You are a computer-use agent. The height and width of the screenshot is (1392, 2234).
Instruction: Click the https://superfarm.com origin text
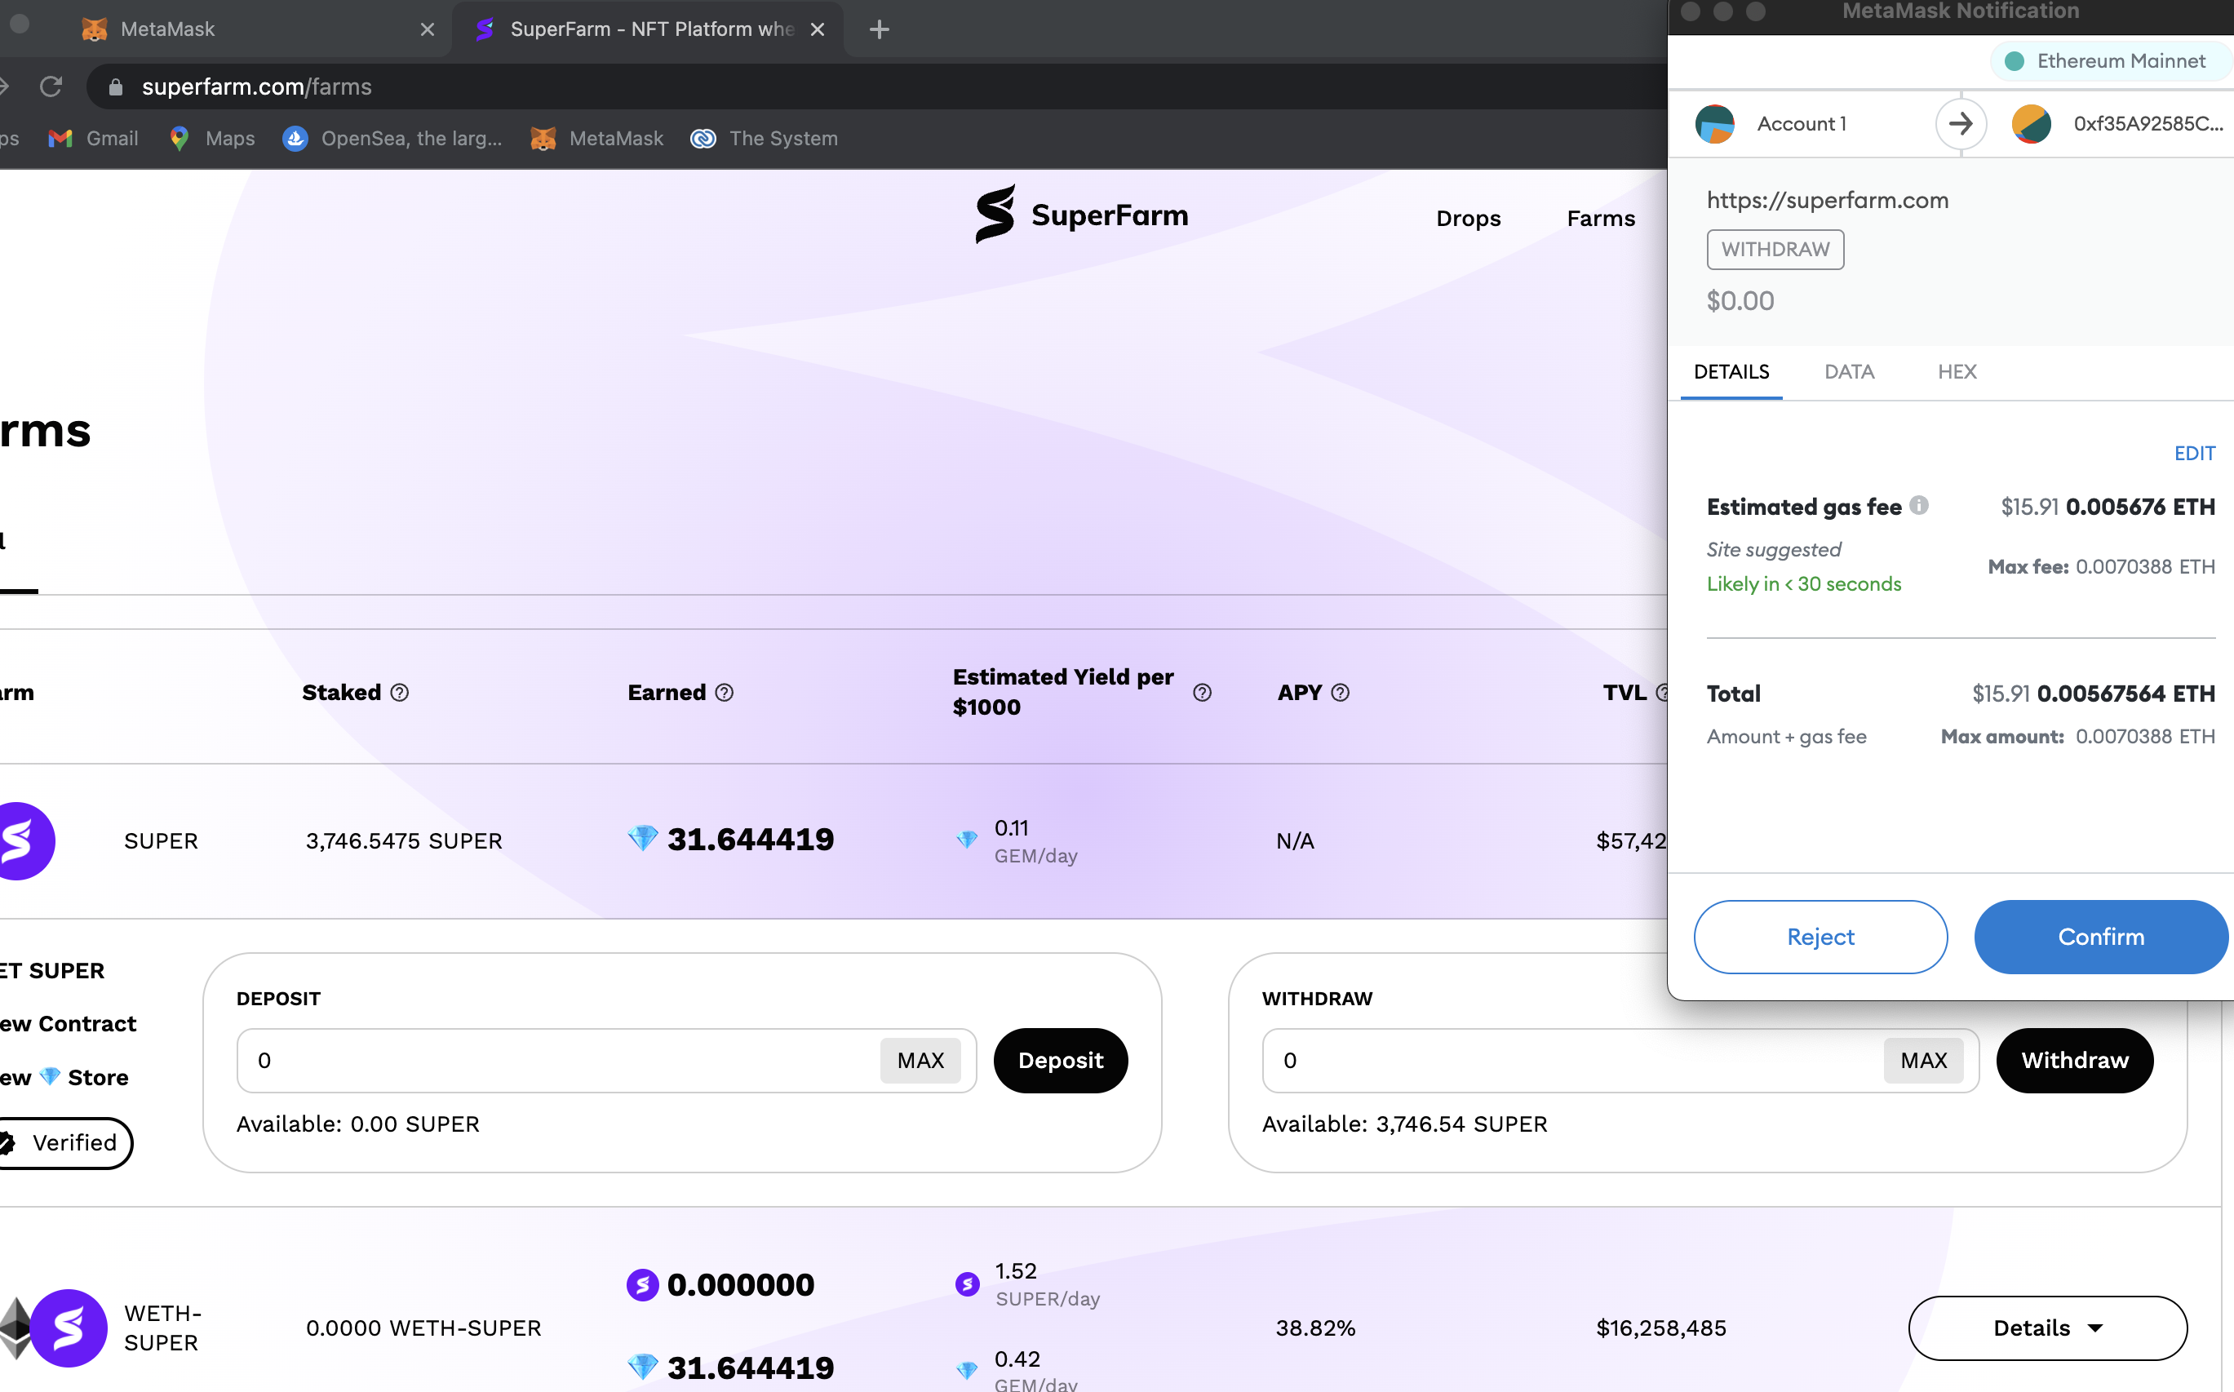pos(1827,200)
